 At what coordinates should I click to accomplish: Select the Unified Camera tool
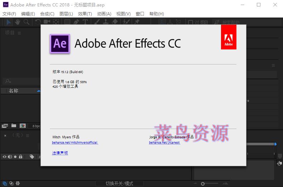[47, 22]
